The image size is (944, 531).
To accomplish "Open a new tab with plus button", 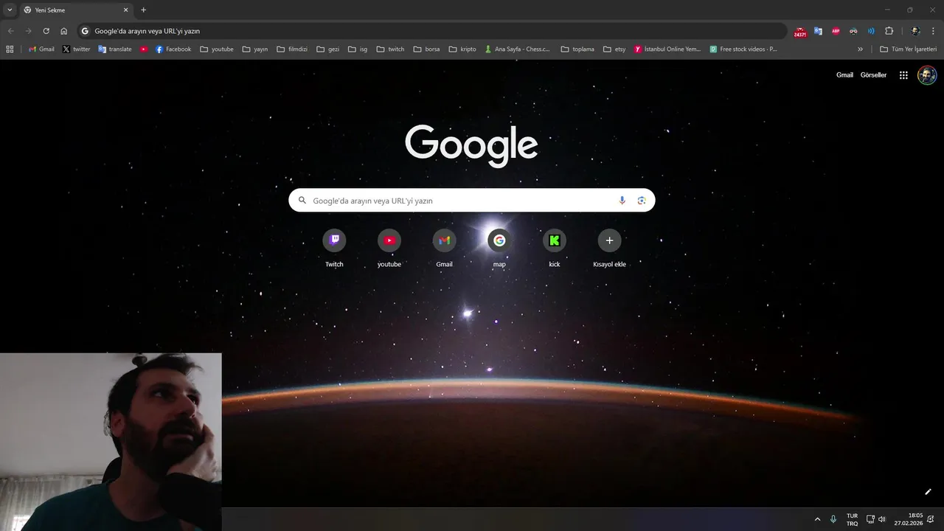I will (x=143, y=10).
